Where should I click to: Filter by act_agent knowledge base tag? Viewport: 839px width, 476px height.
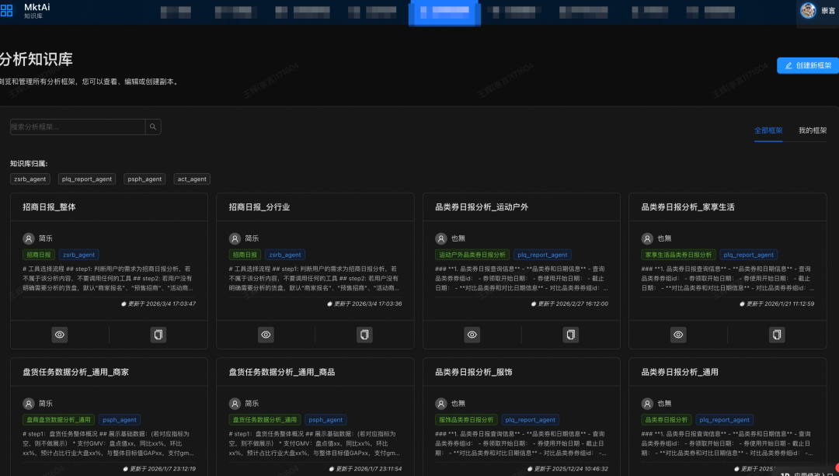tap(192, 179)
